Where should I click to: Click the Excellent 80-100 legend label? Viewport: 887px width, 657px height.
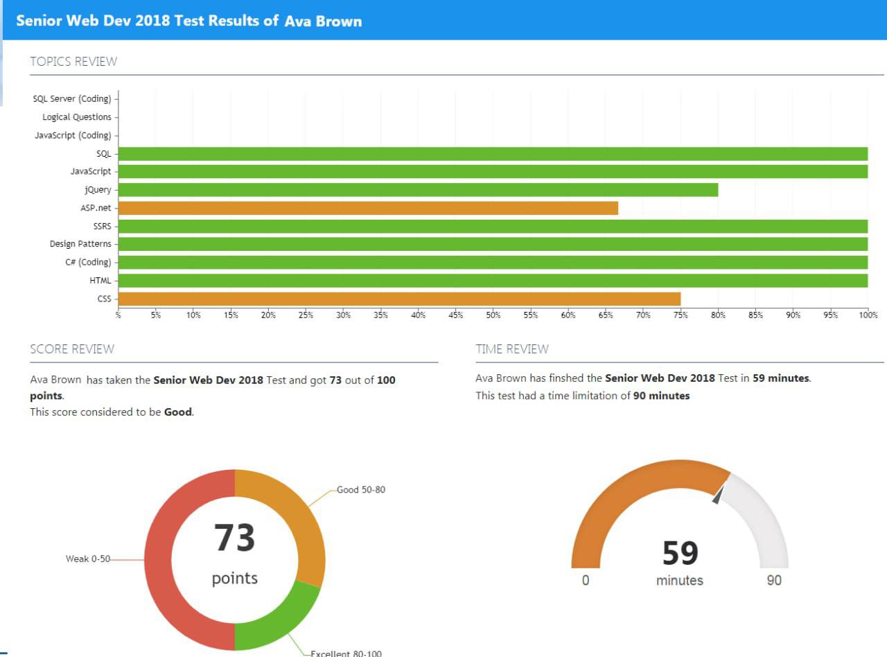pos(346,653)
